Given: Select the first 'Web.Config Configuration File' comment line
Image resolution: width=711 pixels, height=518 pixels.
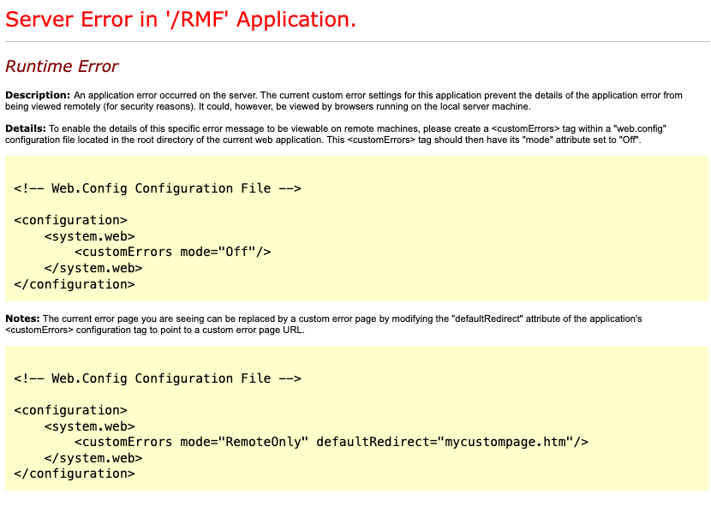Looking at the screenshot, I should tap(157, 188).
